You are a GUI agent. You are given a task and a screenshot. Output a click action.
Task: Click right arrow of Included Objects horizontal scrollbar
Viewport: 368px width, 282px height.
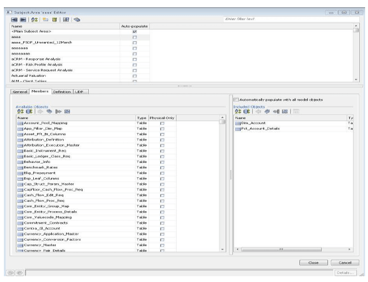[x=350, y=249]
